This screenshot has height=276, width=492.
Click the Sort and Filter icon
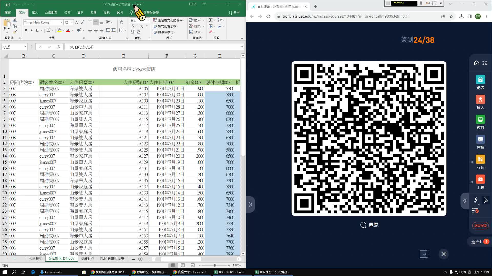[x=220, y=20]
